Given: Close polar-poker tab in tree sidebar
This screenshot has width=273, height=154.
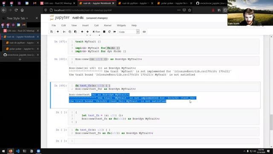Looking at the screenshot, I should pos(38,49).
